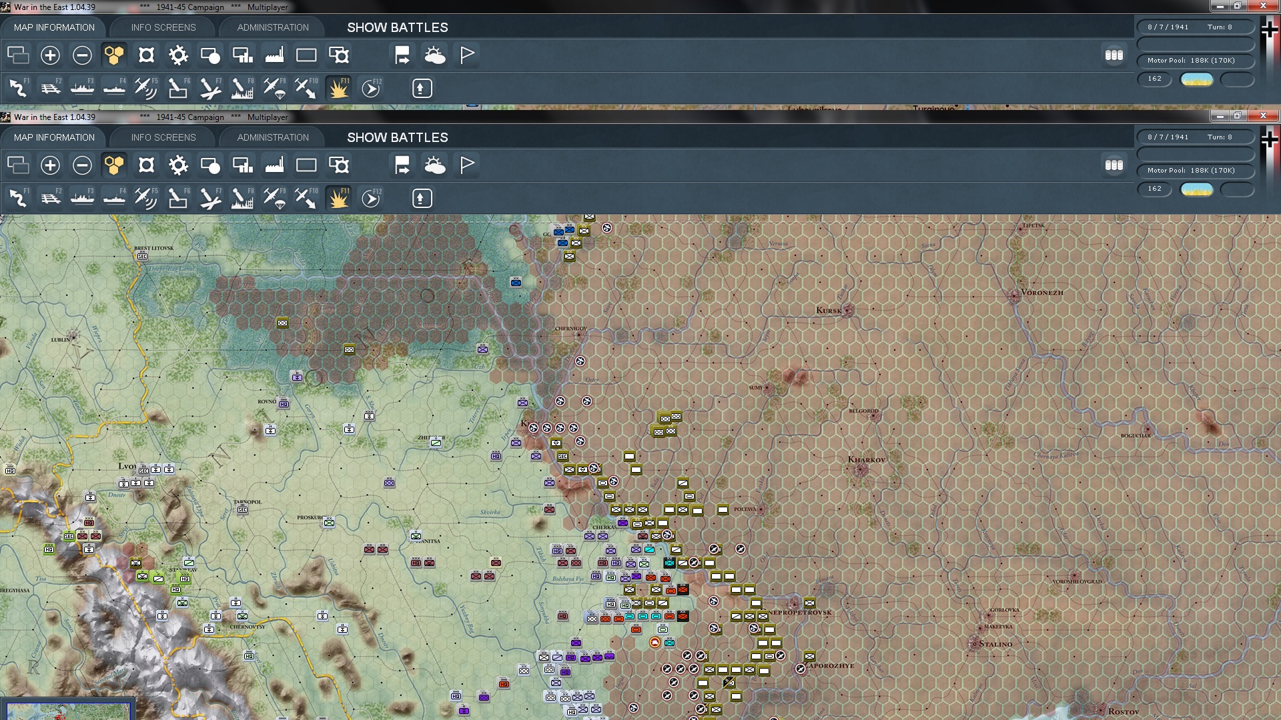1281x720 pixels.
Task: Select Move mode F1 in top window
Action: [x=19, y=89]
